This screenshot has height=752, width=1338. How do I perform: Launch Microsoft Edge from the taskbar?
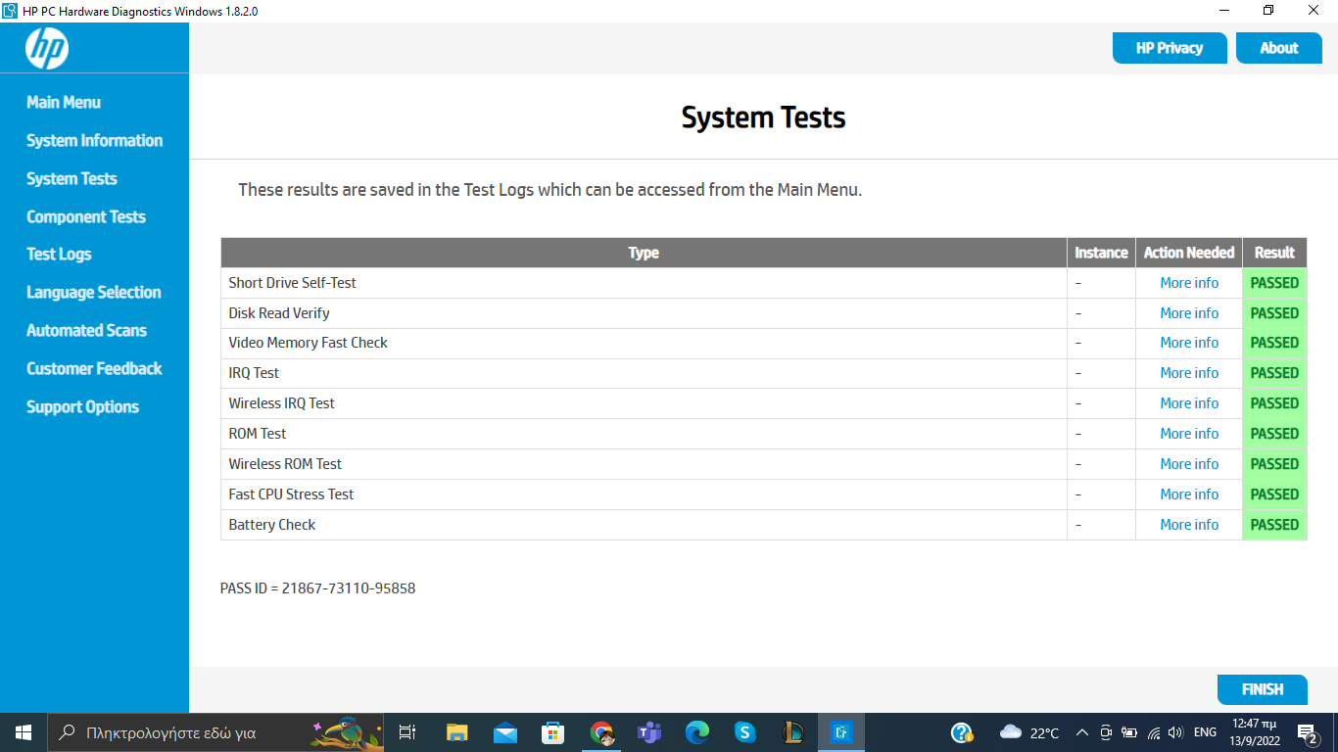[697, 732]
